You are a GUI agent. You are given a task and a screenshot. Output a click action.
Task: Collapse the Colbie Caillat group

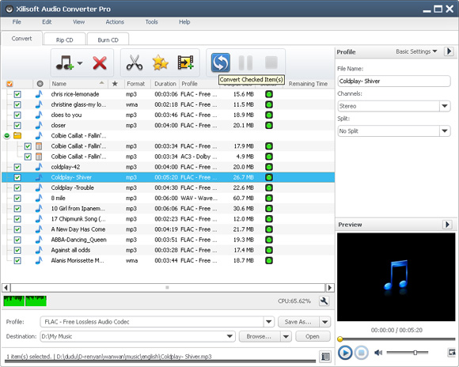pyautogui.click(x=7, y=135)
